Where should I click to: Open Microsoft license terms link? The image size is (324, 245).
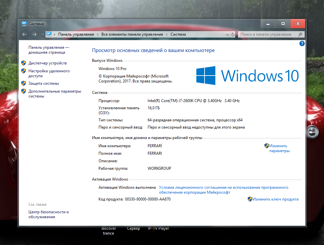(224, 190)
